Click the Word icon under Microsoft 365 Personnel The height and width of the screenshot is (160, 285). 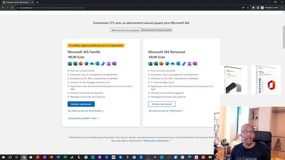tap(151, 64)
